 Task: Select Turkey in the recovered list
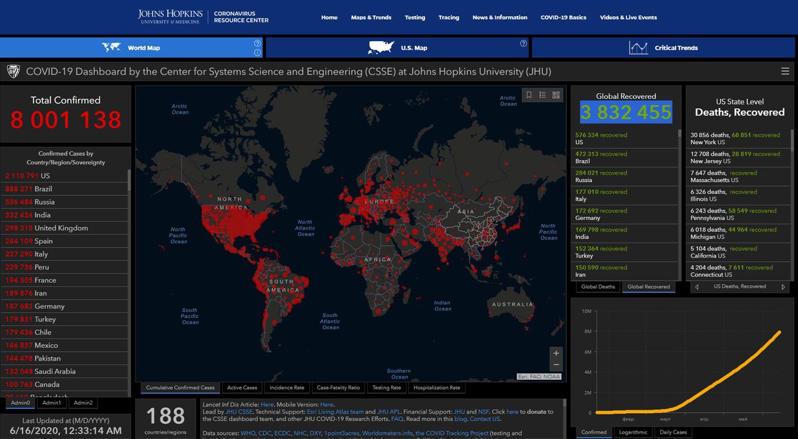[624, 252]
